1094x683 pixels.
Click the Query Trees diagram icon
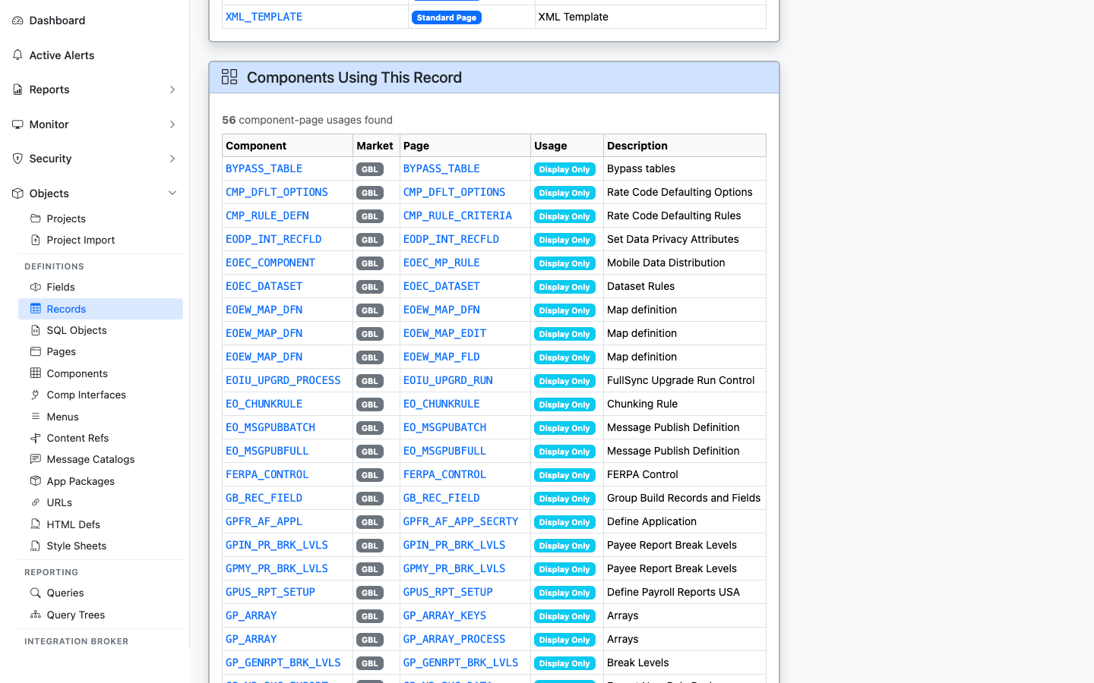(36, 615)
